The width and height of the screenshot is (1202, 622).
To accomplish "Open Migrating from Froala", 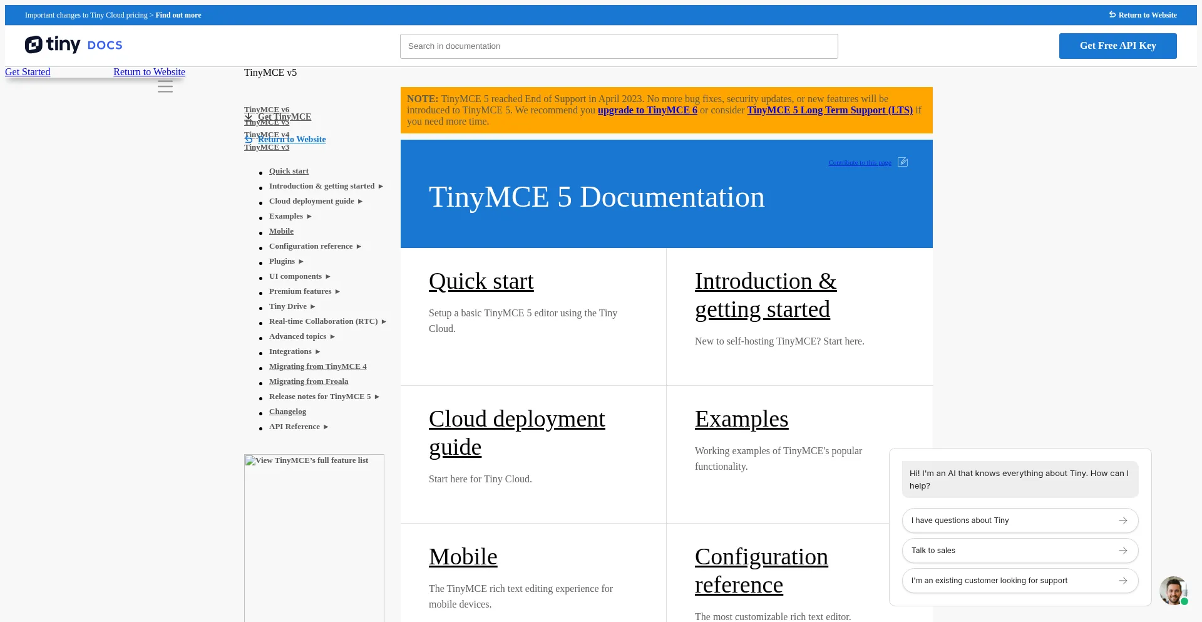I will tap(309, 381).
